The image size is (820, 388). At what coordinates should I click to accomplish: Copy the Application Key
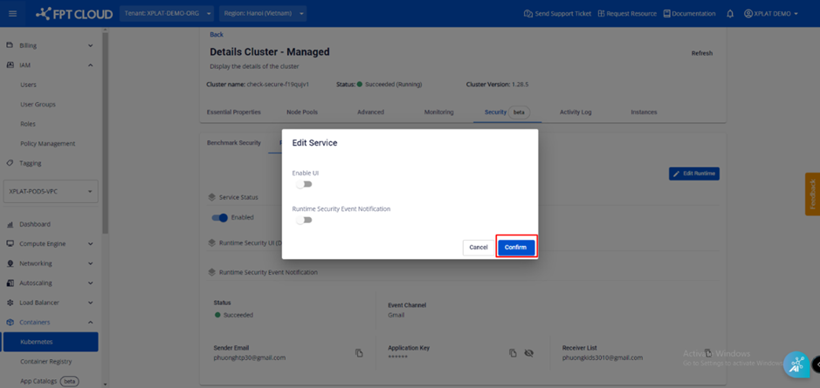click(513, 353)
